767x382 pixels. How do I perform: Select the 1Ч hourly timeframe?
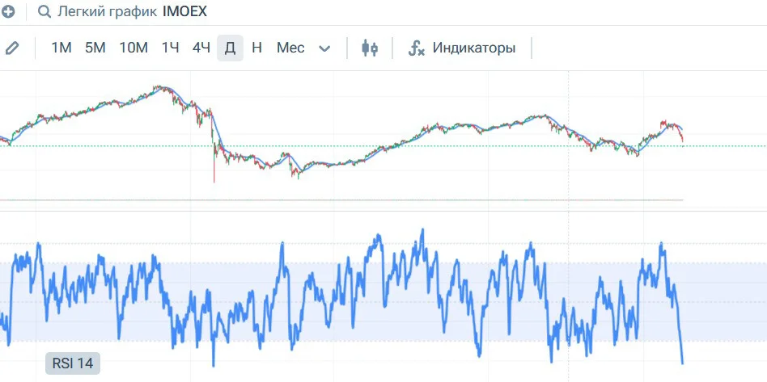tap(170, 48)
